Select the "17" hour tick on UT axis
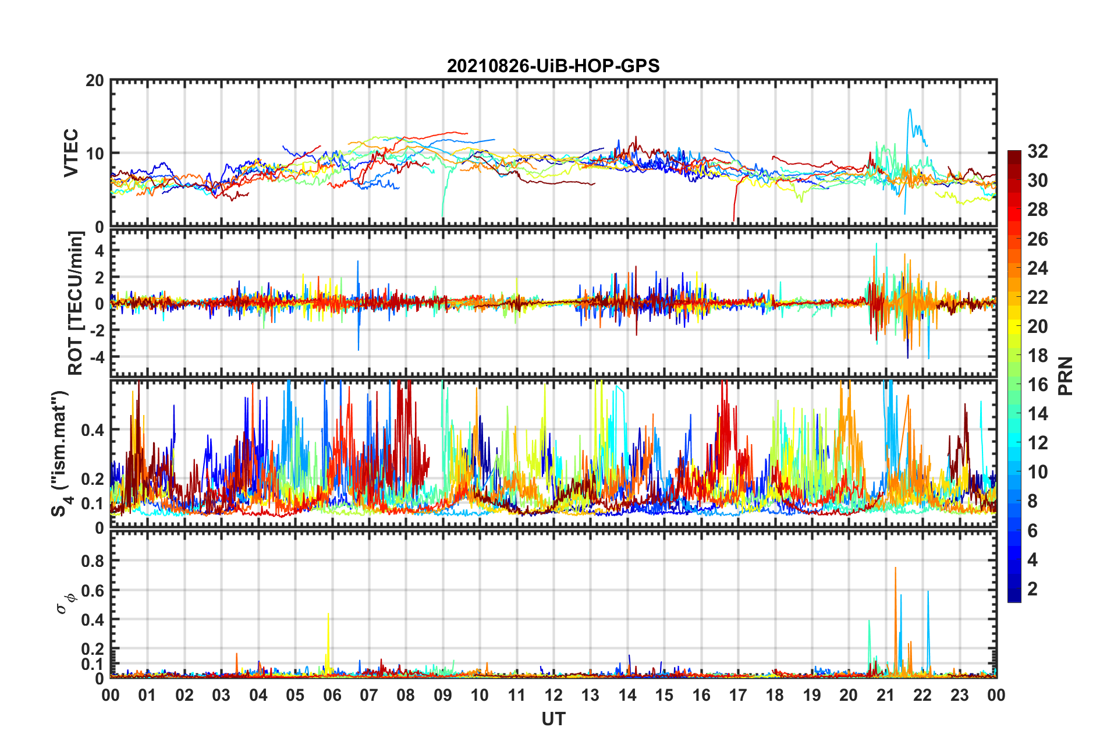Image resolution: width=1107 pixels, height=752 pixels. click(x=738, y=695)
